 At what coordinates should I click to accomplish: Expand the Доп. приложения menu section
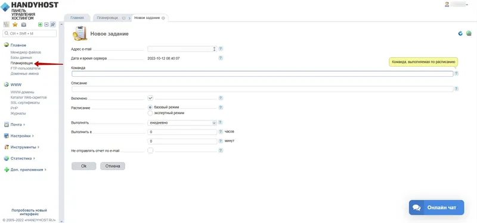pyautogui.click(x=28, y=170)
